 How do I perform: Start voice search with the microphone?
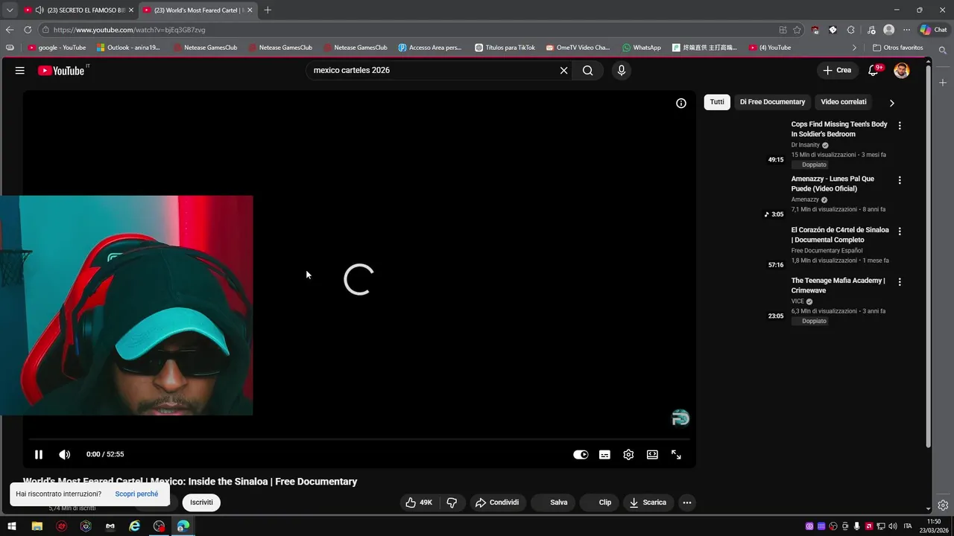(x=621, y=70)
